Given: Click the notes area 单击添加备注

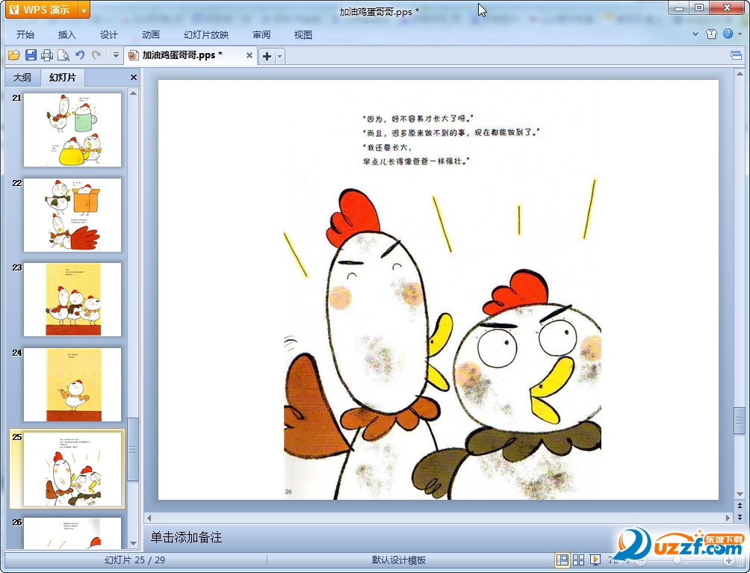Looking at the screenshot, I should click(x=186, y=538).
